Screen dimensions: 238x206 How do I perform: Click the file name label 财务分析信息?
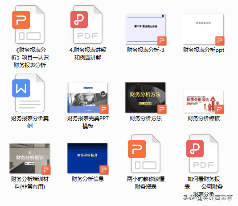(x=88, y=179)
